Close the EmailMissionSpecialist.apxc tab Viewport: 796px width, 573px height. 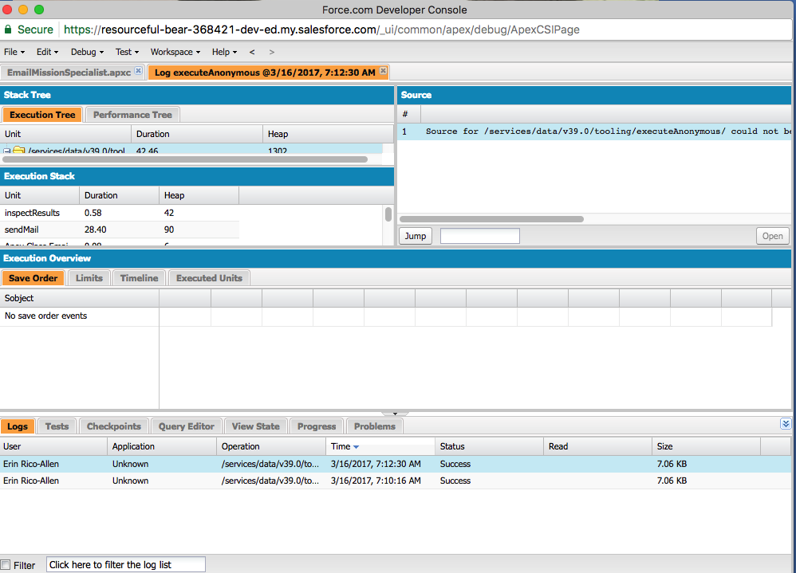click(x=138, y=72)
